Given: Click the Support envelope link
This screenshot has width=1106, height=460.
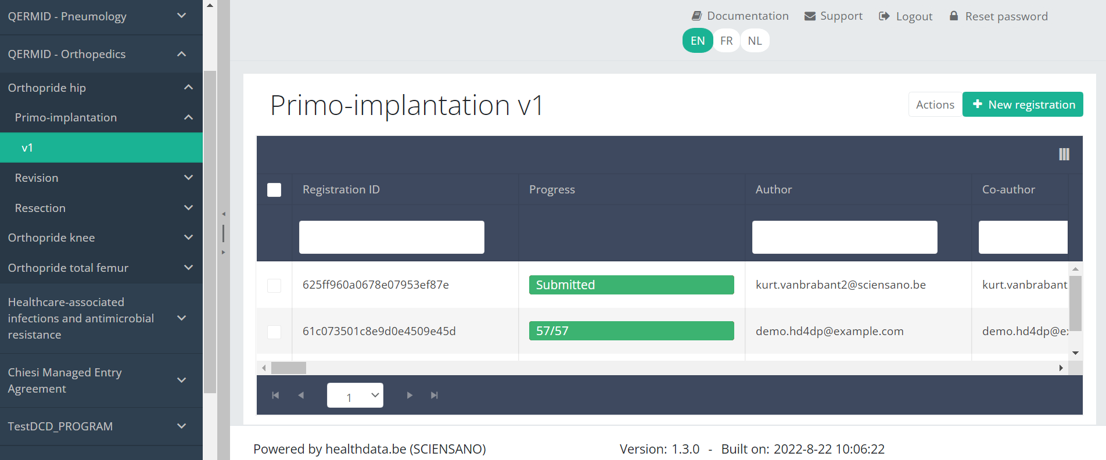Looking at the screenshot, I should click(834, 16).
